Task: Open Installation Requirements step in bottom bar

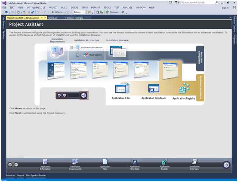Action: click(x=75, y=165)
